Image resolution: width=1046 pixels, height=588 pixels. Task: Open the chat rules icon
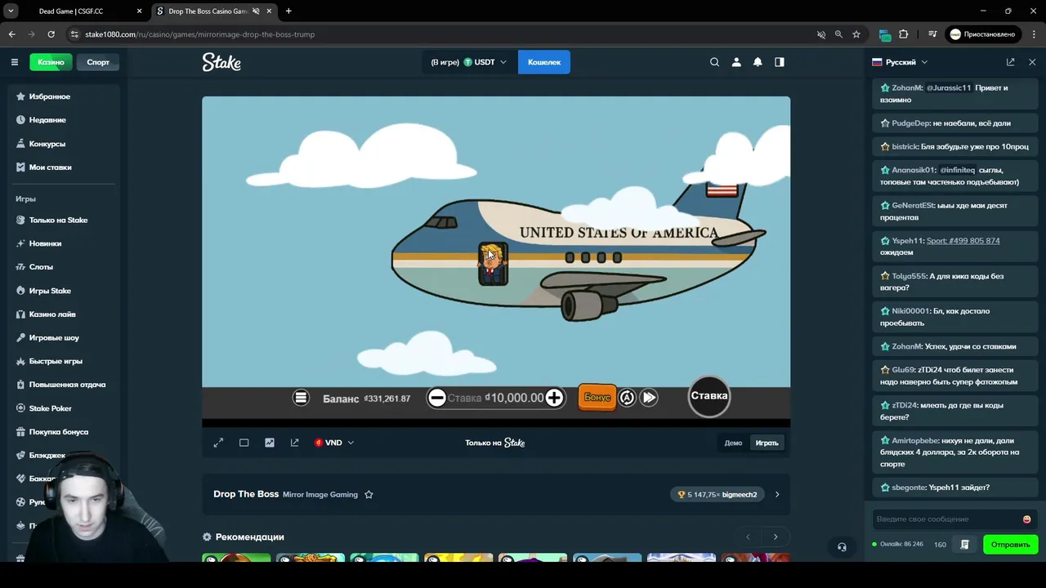965,545
